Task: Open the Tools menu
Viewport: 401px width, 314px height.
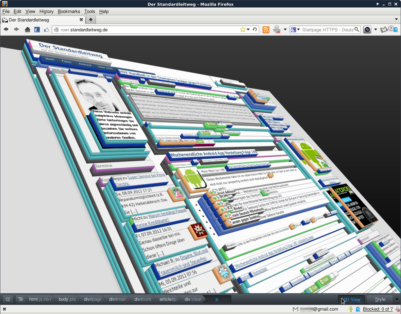Action: pos(89,11)
